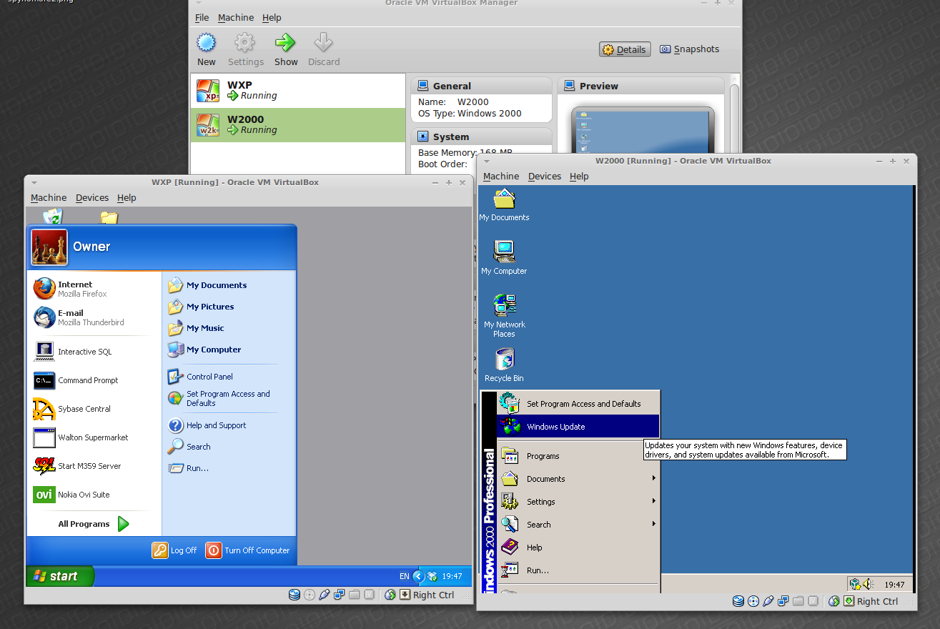Collapse the Preview section header
The image size is (940, 629).
[640, 86]
